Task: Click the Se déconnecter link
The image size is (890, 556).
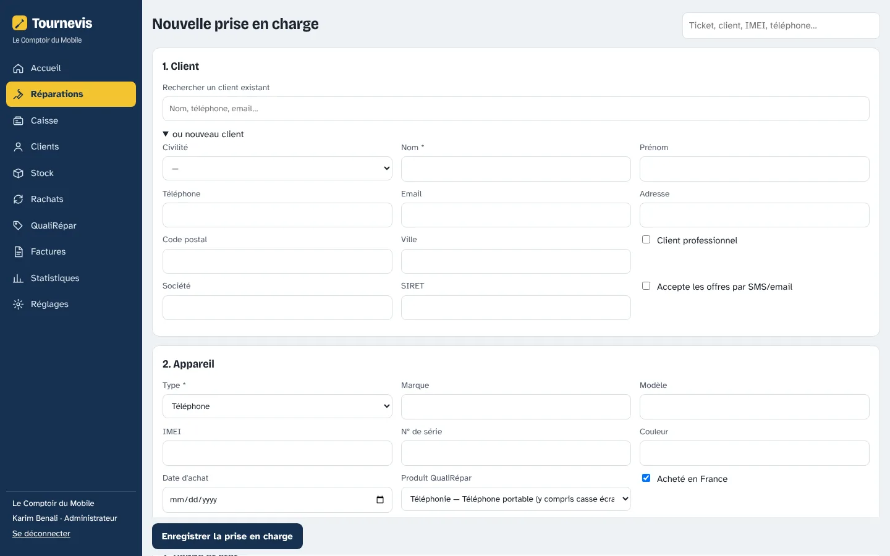Action: click(x=41, y=534)
